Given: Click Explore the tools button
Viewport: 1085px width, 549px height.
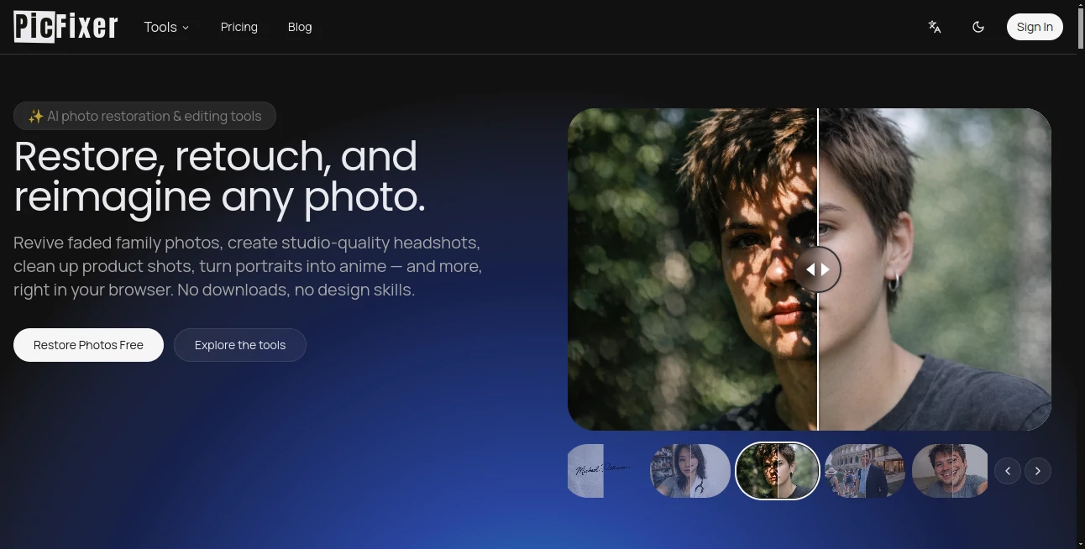Looking at the screenshot, I should 240,345.
